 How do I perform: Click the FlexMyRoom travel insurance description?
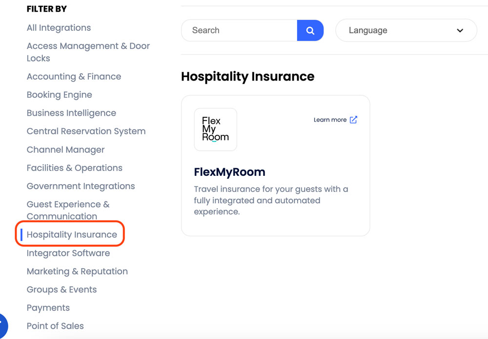click(x=271, y=200)
